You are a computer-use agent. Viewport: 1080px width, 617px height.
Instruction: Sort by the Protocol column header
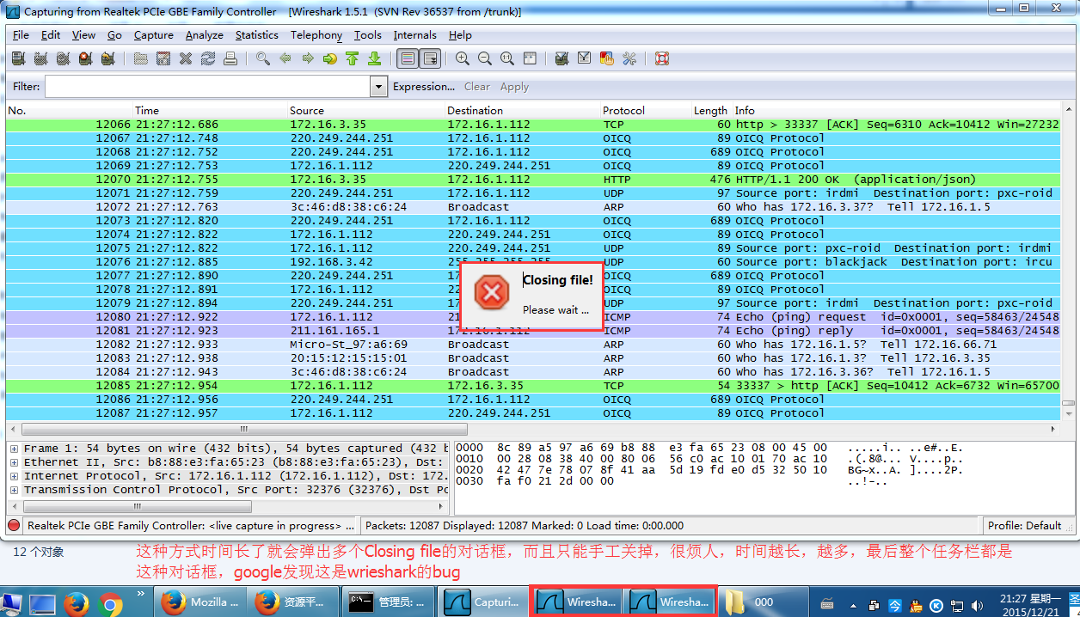pyautogui.click(x=646, y=110)
